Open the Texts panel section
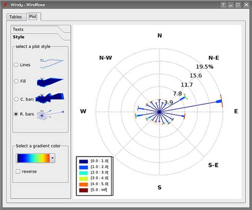 click(x=41, y=29)
